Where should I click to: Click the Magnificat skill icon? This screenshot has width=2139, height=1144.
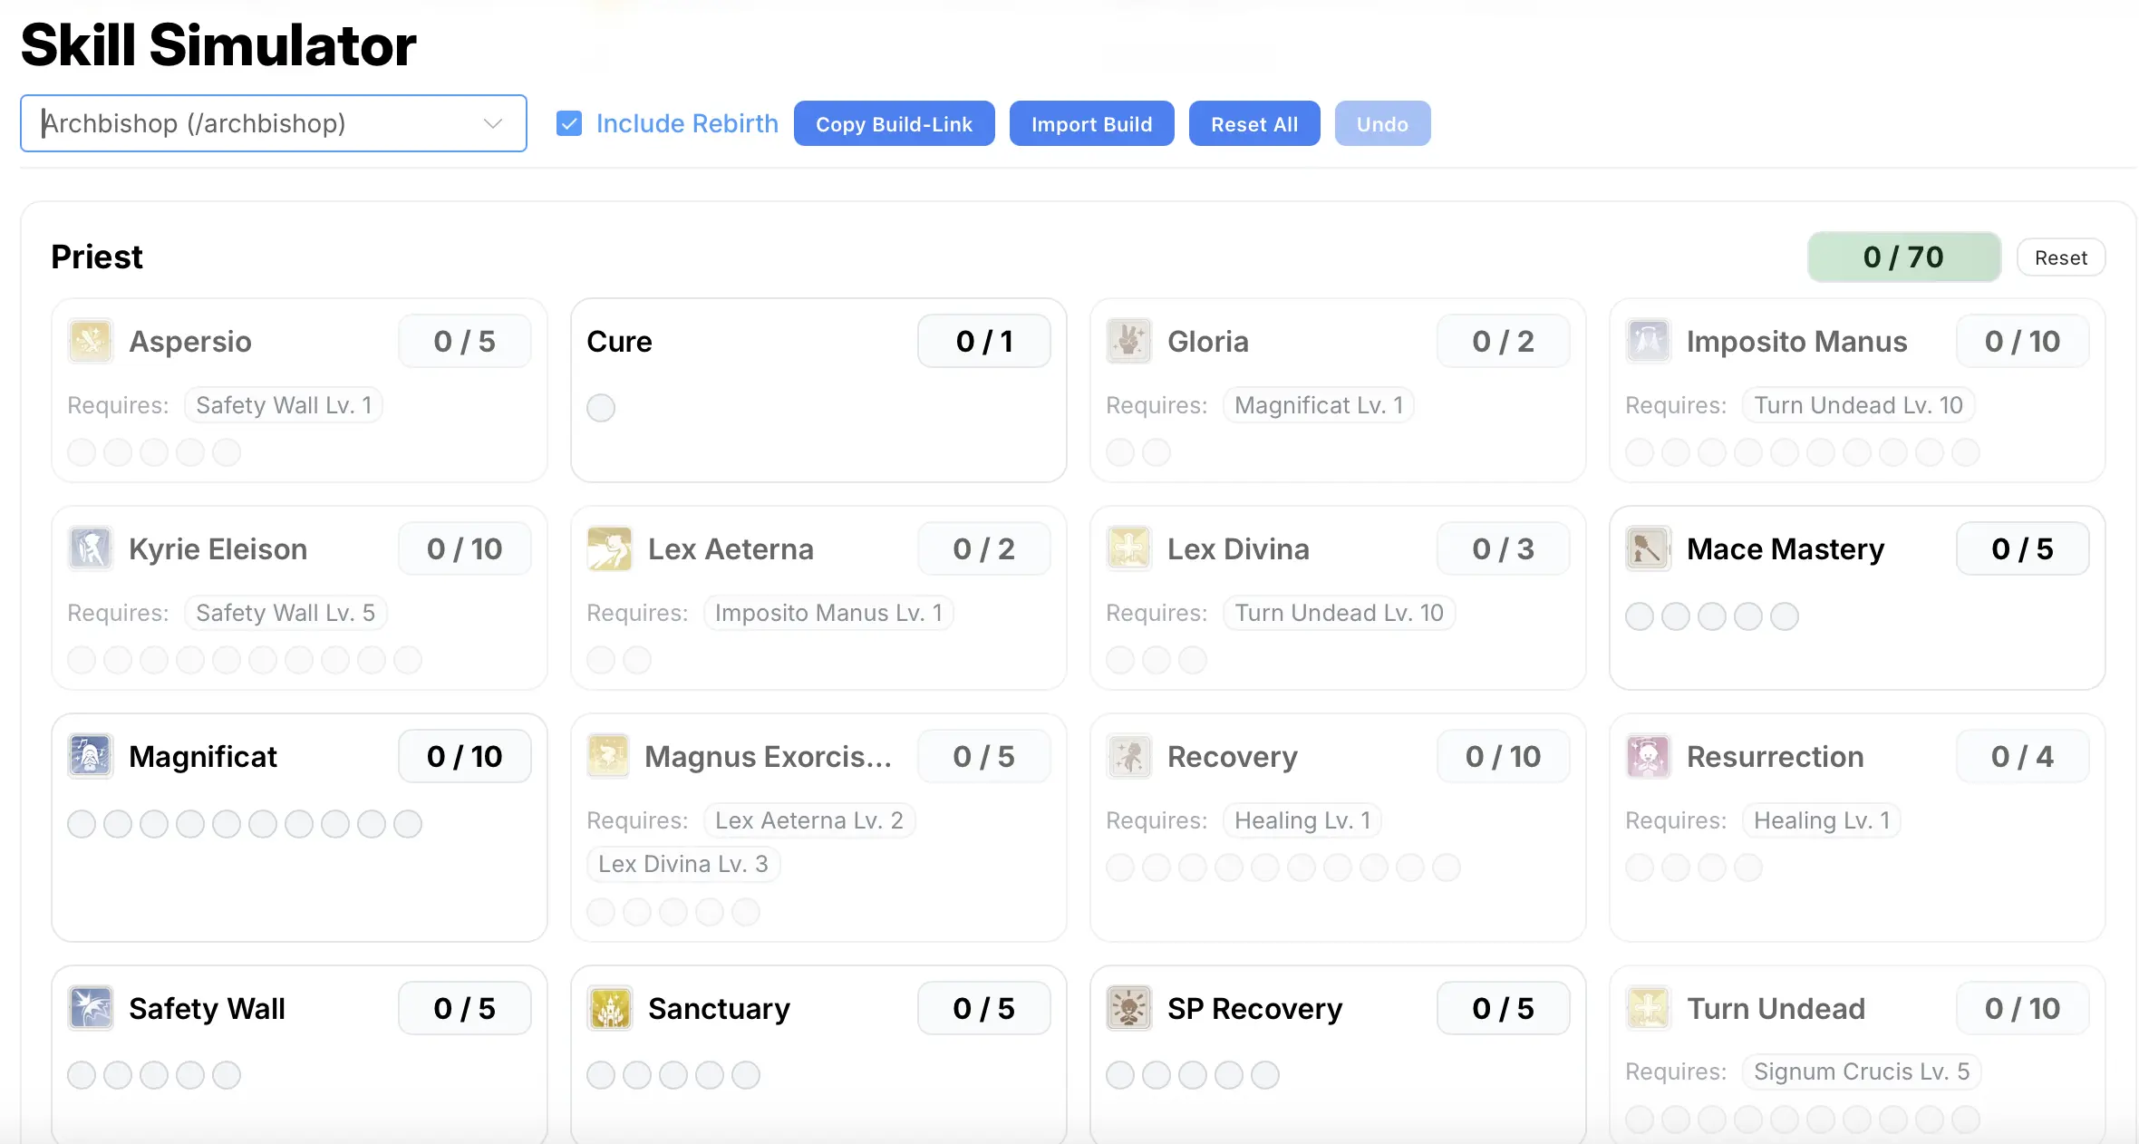90,756
